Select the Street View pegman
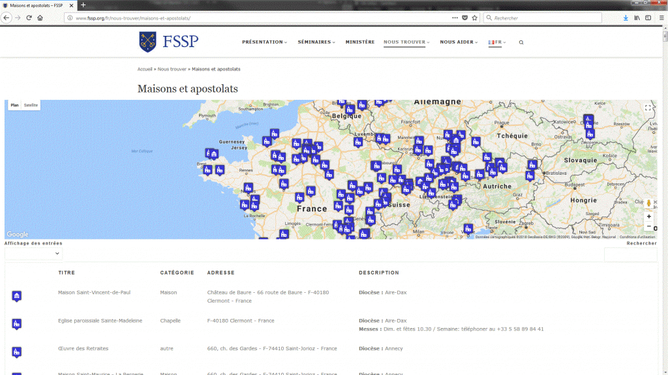The height and width of the screenshot is (375, 668). click(x=648, y=203)
